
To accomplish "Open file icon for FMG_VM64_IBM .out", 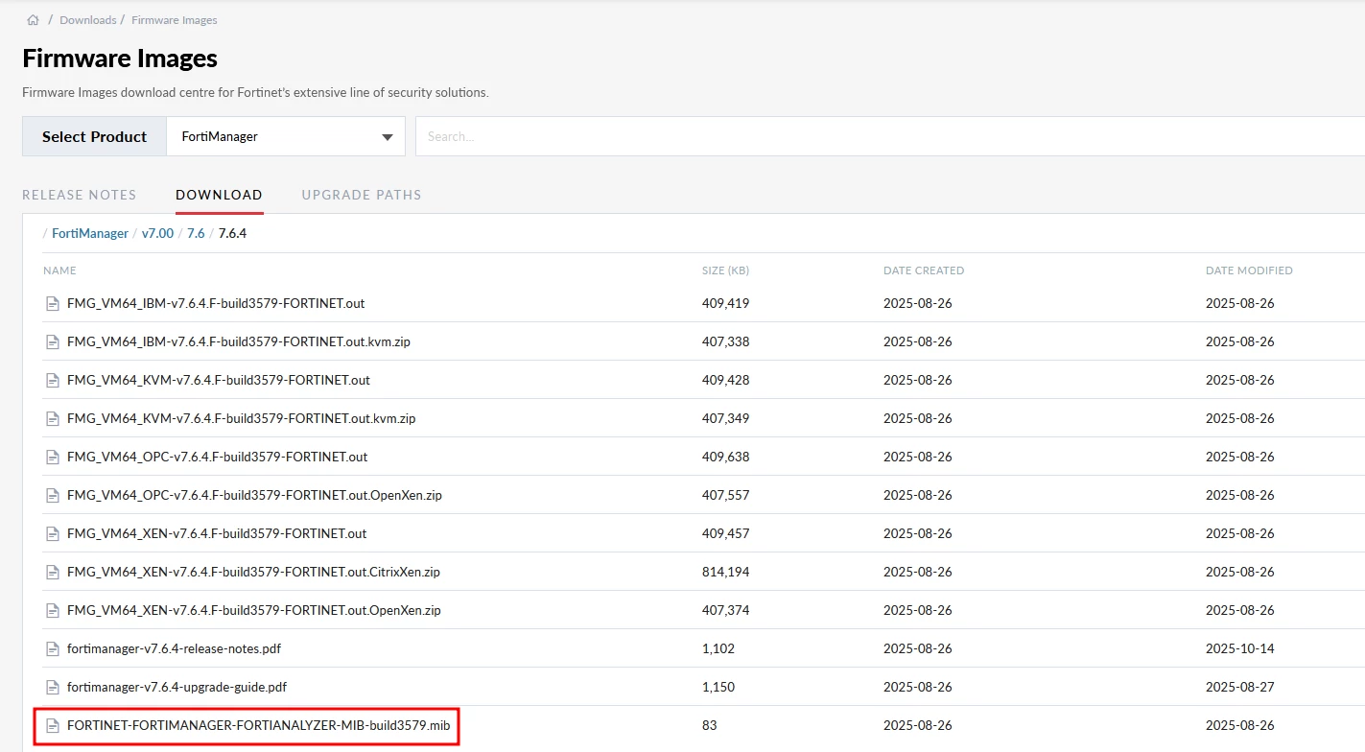I will [x=53, y=303].
